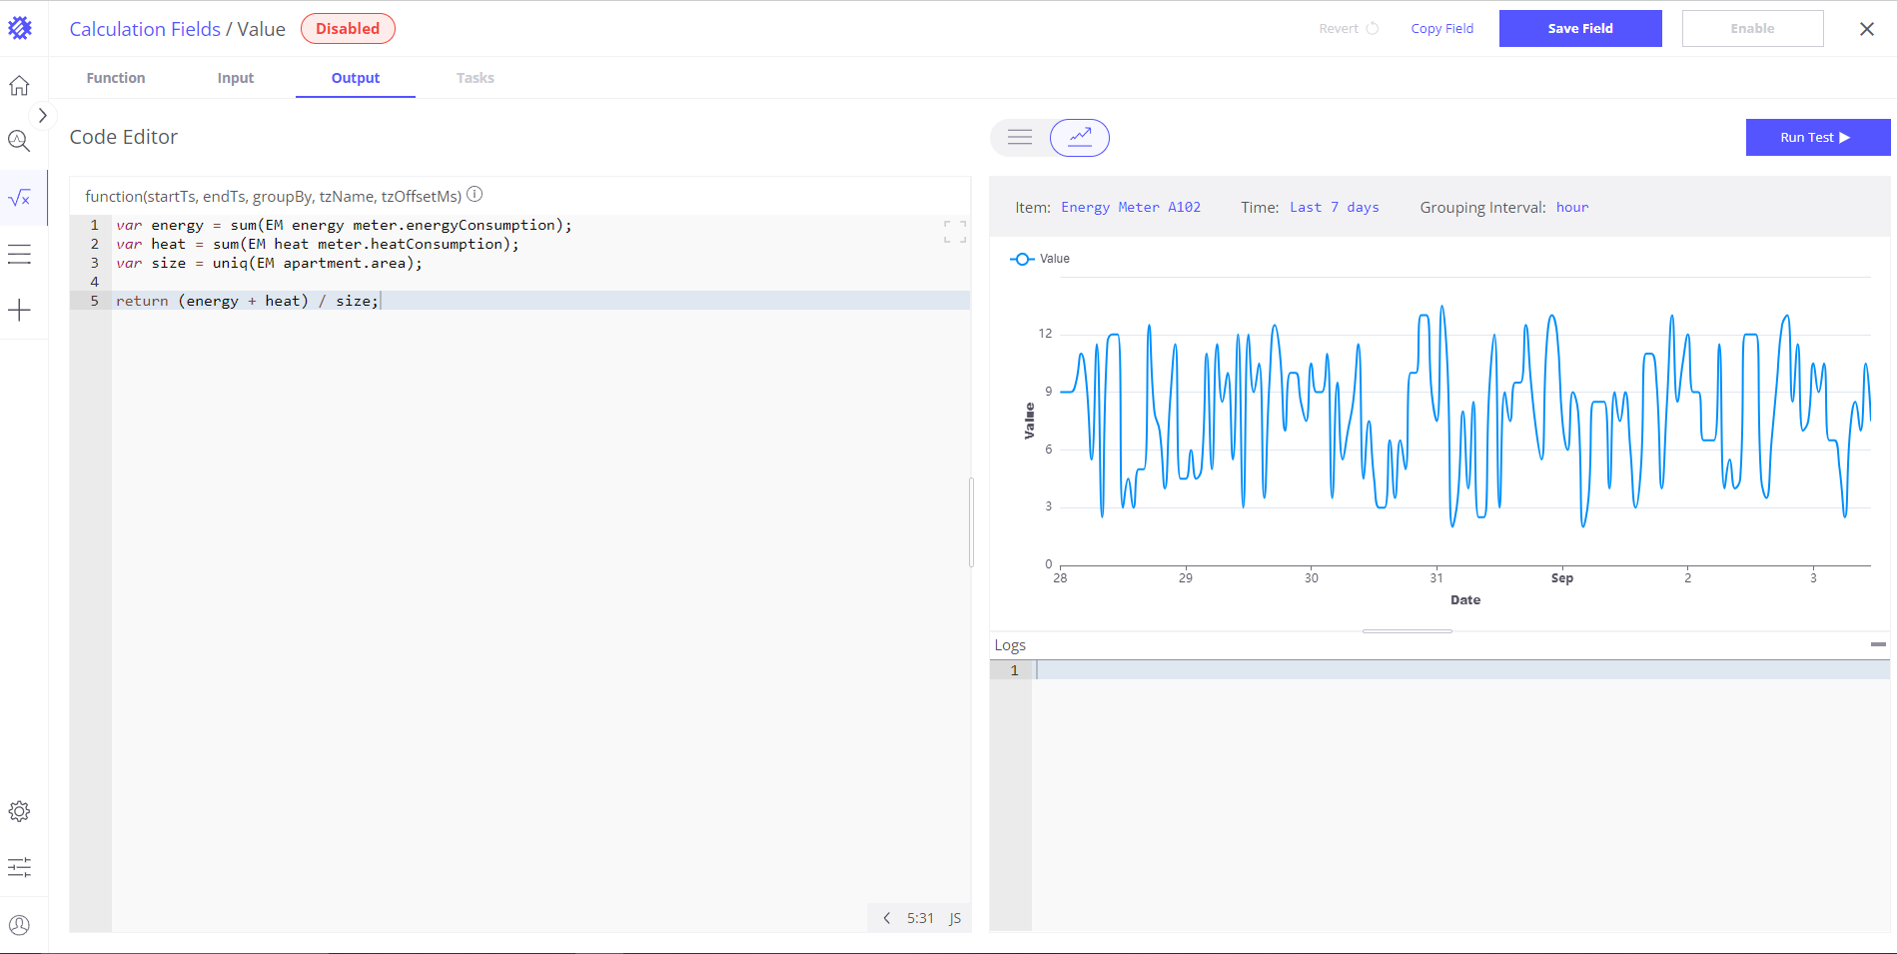Screen dimensions: 1897x954
Task: Switch output to table list view
Action: point(1020,138)
